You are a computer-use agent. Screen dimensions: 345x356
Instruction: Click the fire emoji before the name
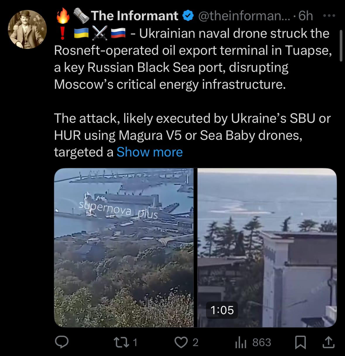[63, 16]
